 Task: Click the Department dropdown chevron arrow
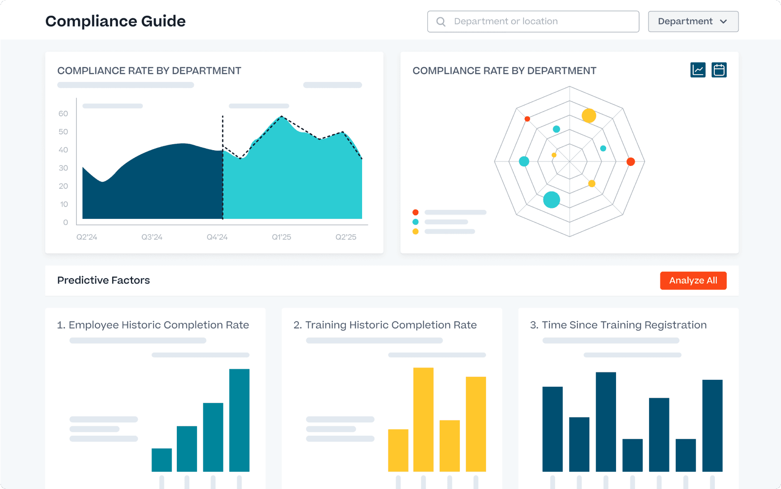[x=723, y=22]
